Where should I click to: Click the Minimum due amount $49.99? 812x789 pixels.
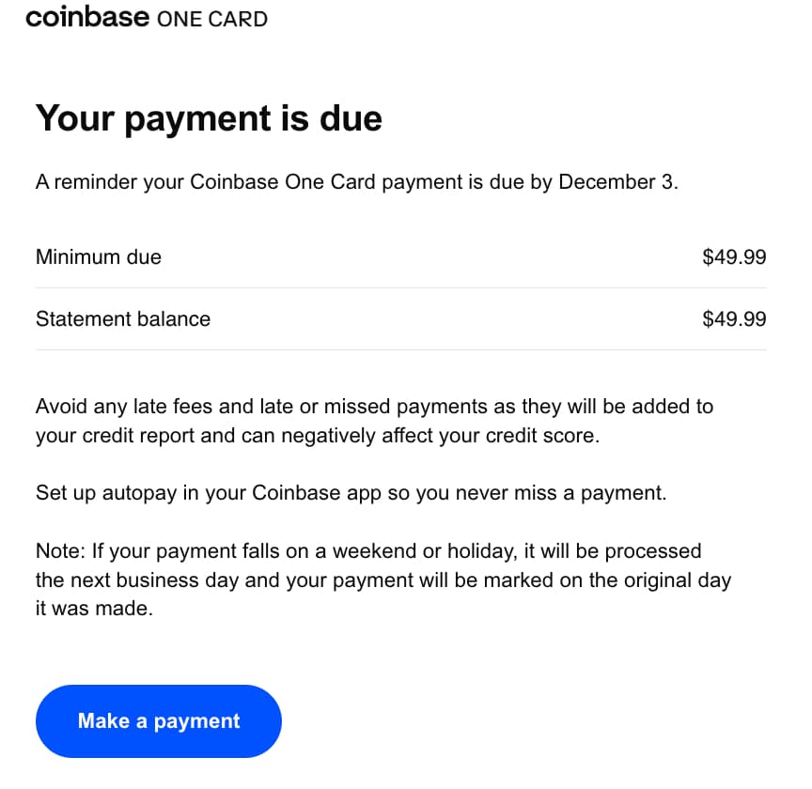(x=734, y=256)
